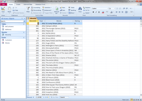Open background fill color picker

[x=112, y=12]
